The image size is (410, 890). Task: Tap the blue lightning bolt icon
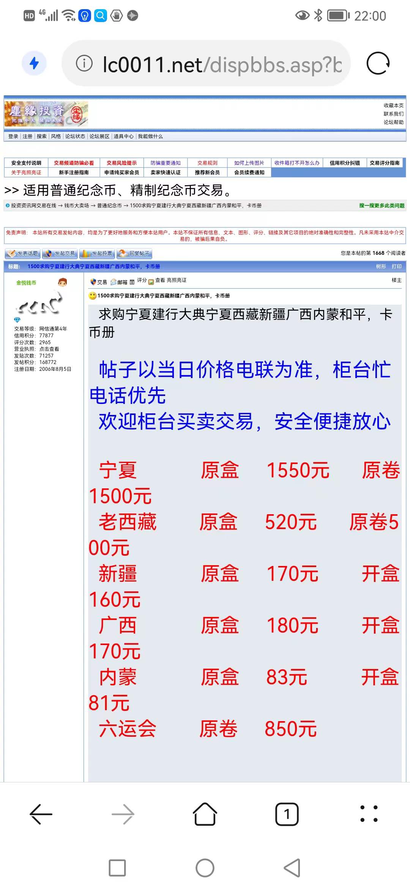34,63
